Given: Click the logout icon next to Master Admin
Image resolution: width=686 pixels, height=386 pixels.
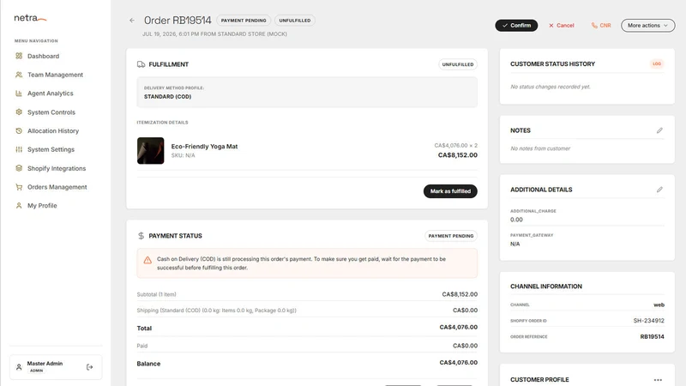Looking at the screenshot, I should (x=90, y=367).
